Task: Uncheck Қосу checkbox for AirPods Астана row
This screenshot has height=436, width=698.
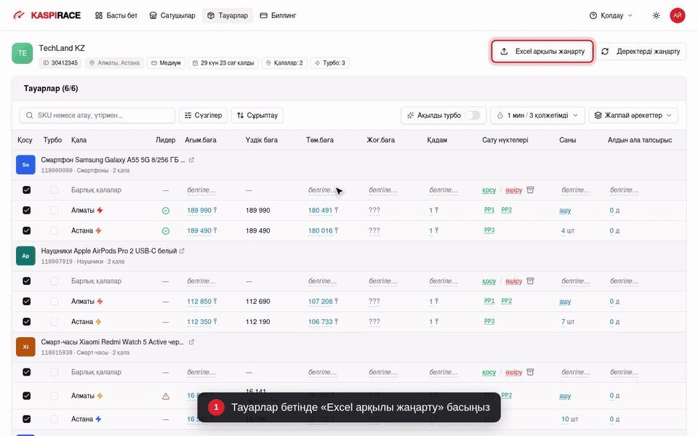Action: pyautogui.click(x=27, y=322)
